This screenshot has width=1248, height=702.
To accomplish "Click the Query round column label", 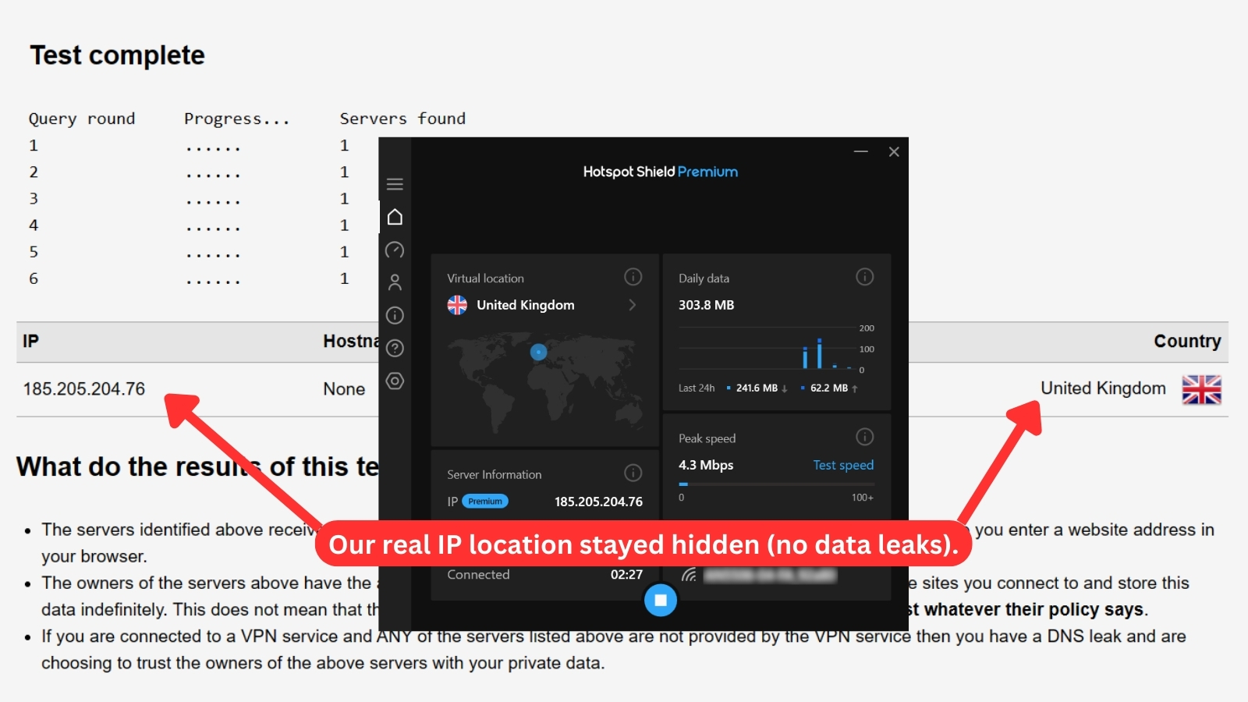I will [x=82, y=119].
